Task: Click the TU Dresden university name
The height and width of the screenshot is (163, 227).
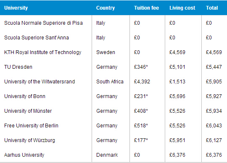Action: point(18,67)
